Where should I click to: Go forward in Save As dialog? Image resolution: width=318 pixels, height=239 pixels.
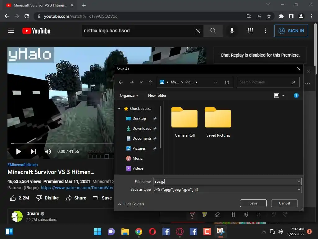coord(132,82)
